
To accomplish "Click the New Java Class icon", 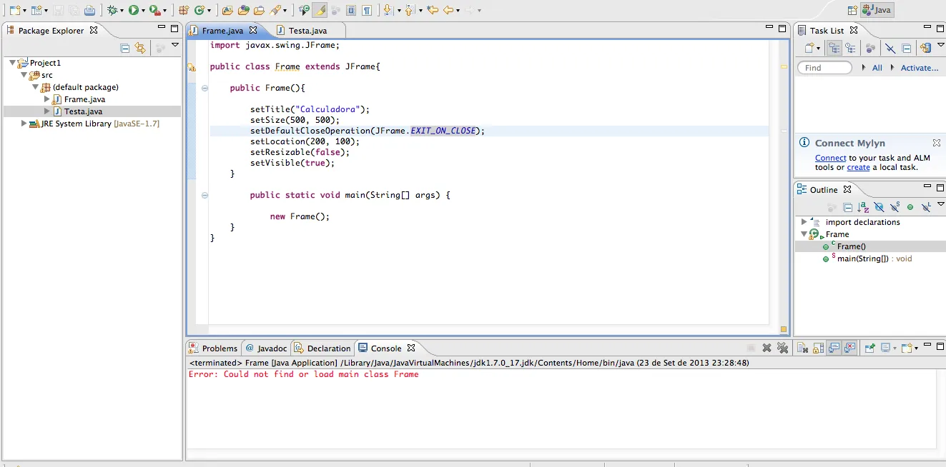I will pos(199,10).
